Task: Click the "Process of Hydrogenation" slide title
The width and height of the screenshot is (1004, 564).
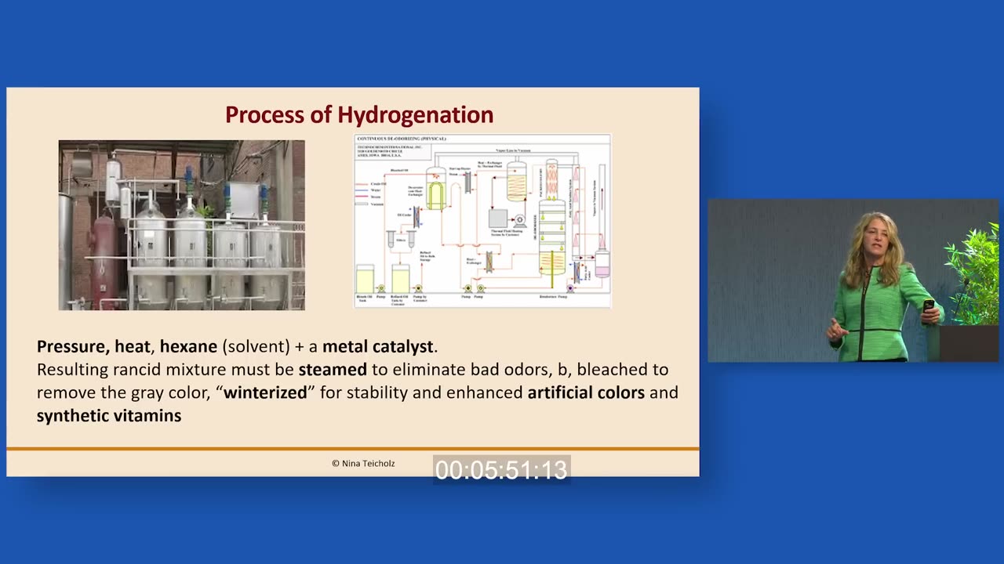Action: pos(359,114)
